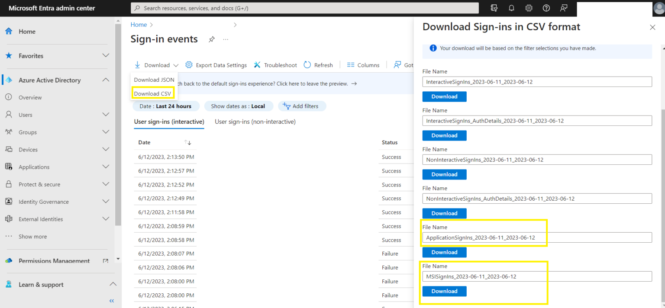Click Add filters button
The height and width of the screenshot is (308, 665).
tap(302, 106)
